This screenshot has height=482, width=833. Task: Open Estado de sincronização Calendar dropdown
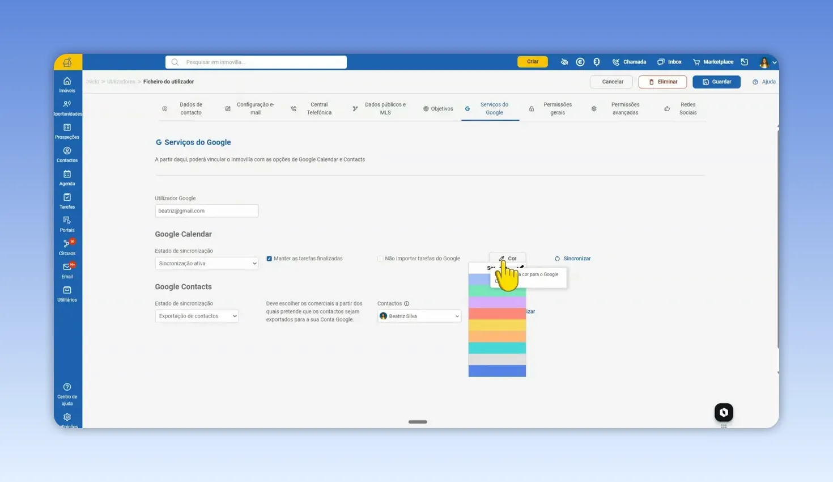(x=207, y=263)
